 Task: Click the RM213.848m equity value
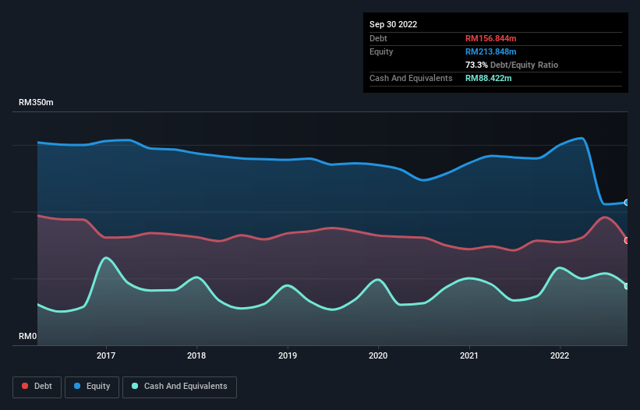pos(490,51)
